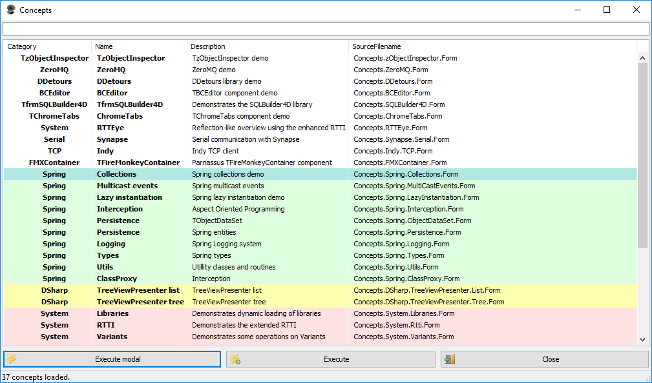Click the scrollbar up arrow

tap(642, 58)
